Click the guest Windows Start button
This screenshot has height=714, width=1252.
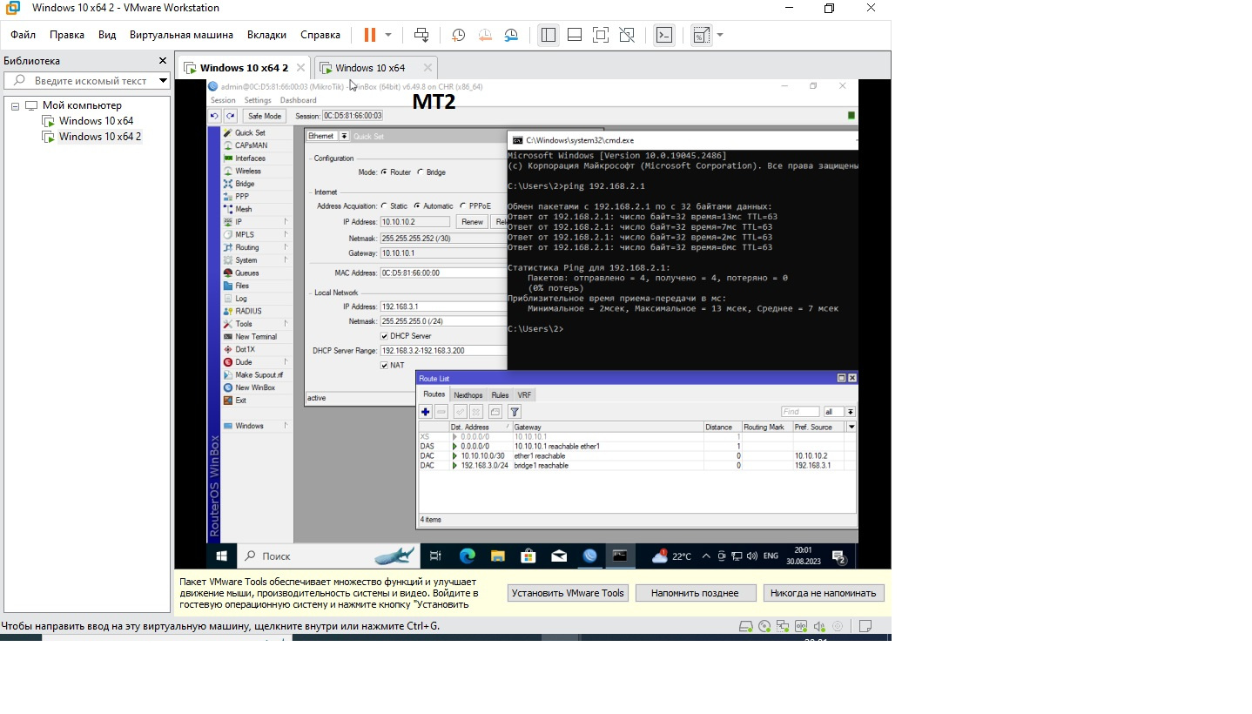221,556
